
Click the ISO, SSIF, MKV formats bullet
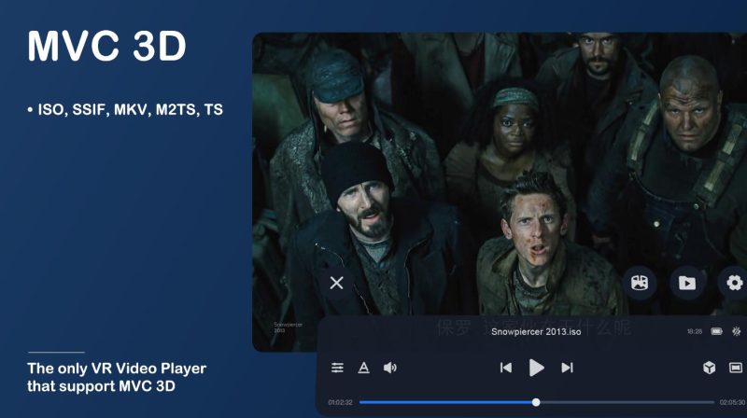125,109
